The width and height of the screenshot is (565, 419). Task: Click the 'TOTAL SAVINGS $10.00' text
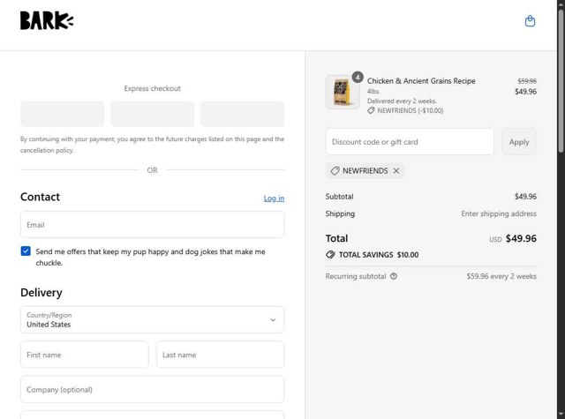point(379,255)
